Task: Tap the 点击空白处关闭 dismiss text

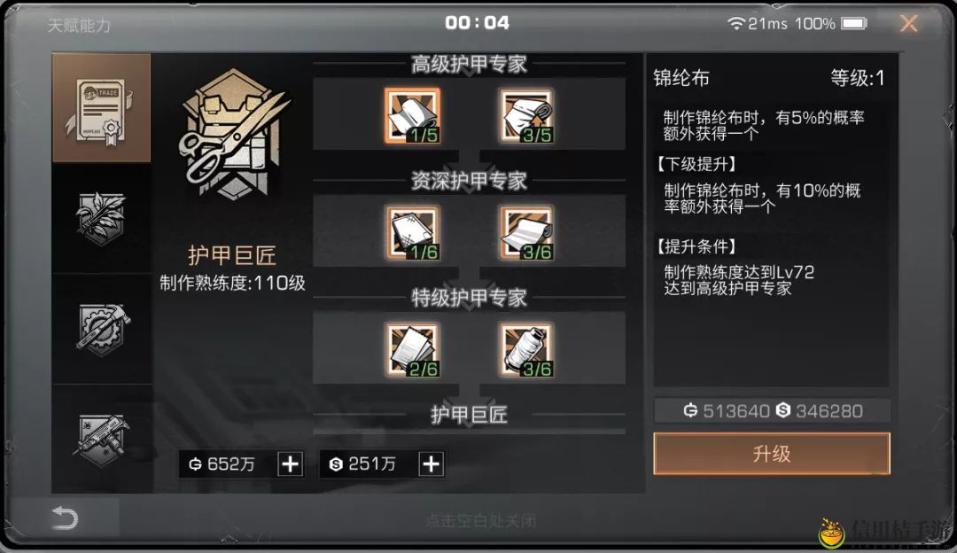Action: coord(480,520)
